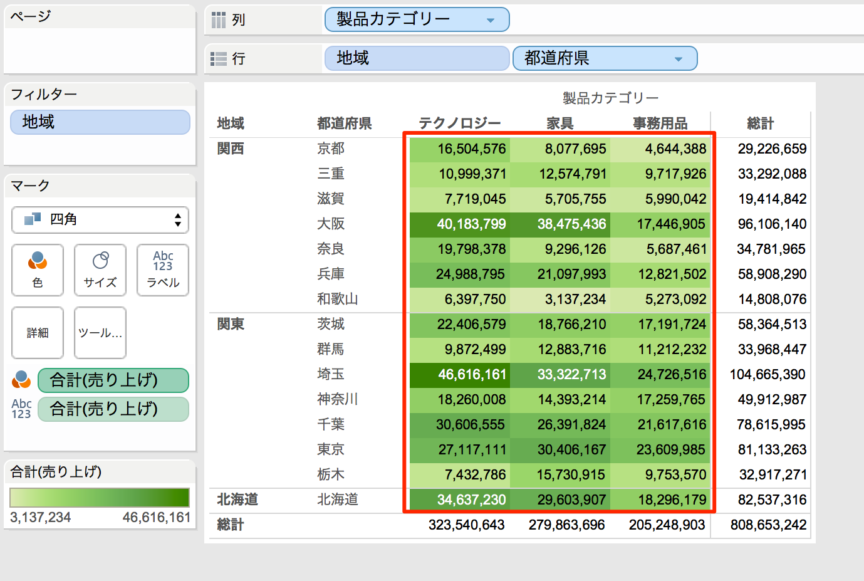Click the green 合計(売り上げ) color pill

(x=113, y=380)
